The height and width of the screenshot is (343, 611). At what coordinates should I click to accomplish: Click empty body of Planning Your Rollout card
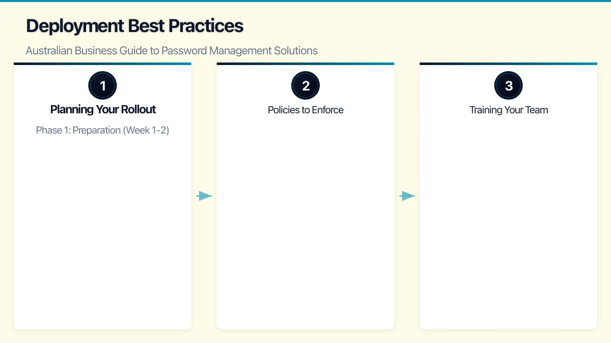[x=102, y=229]
